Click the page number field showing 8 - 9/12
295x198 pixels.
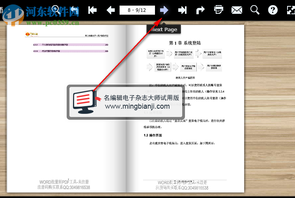pos(137,10)
